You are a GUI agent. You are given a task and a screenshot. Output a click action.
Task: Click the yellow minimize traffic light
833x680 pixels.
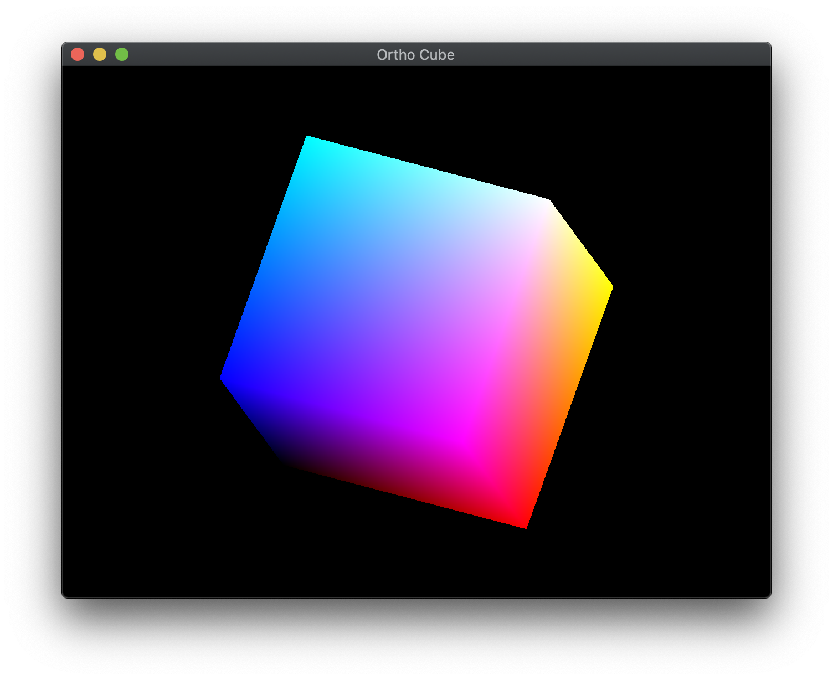pos(100,54)
